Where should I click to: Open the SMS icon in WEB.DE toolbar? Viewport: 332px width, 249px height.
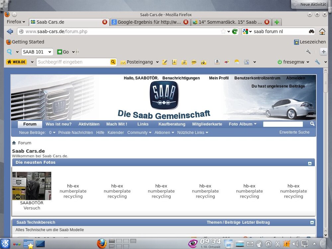[194, 62]
